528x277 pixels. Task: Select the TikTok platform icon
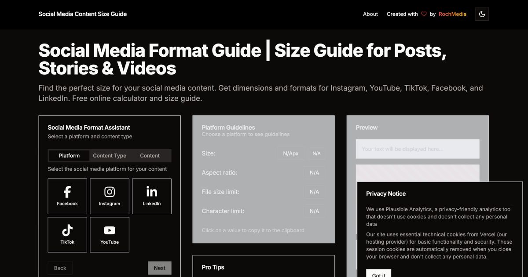pyautogui.click(x=67, y=234)
